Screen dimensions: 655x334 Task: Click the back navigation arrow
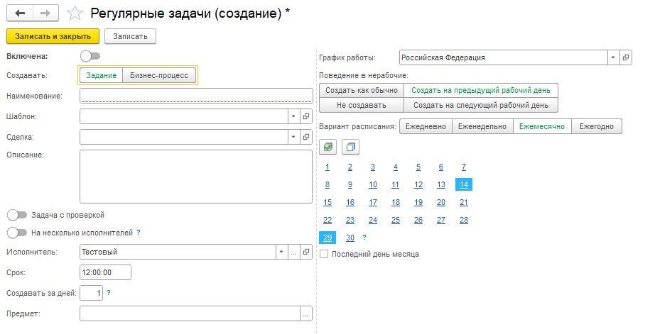tap(20, 13)
